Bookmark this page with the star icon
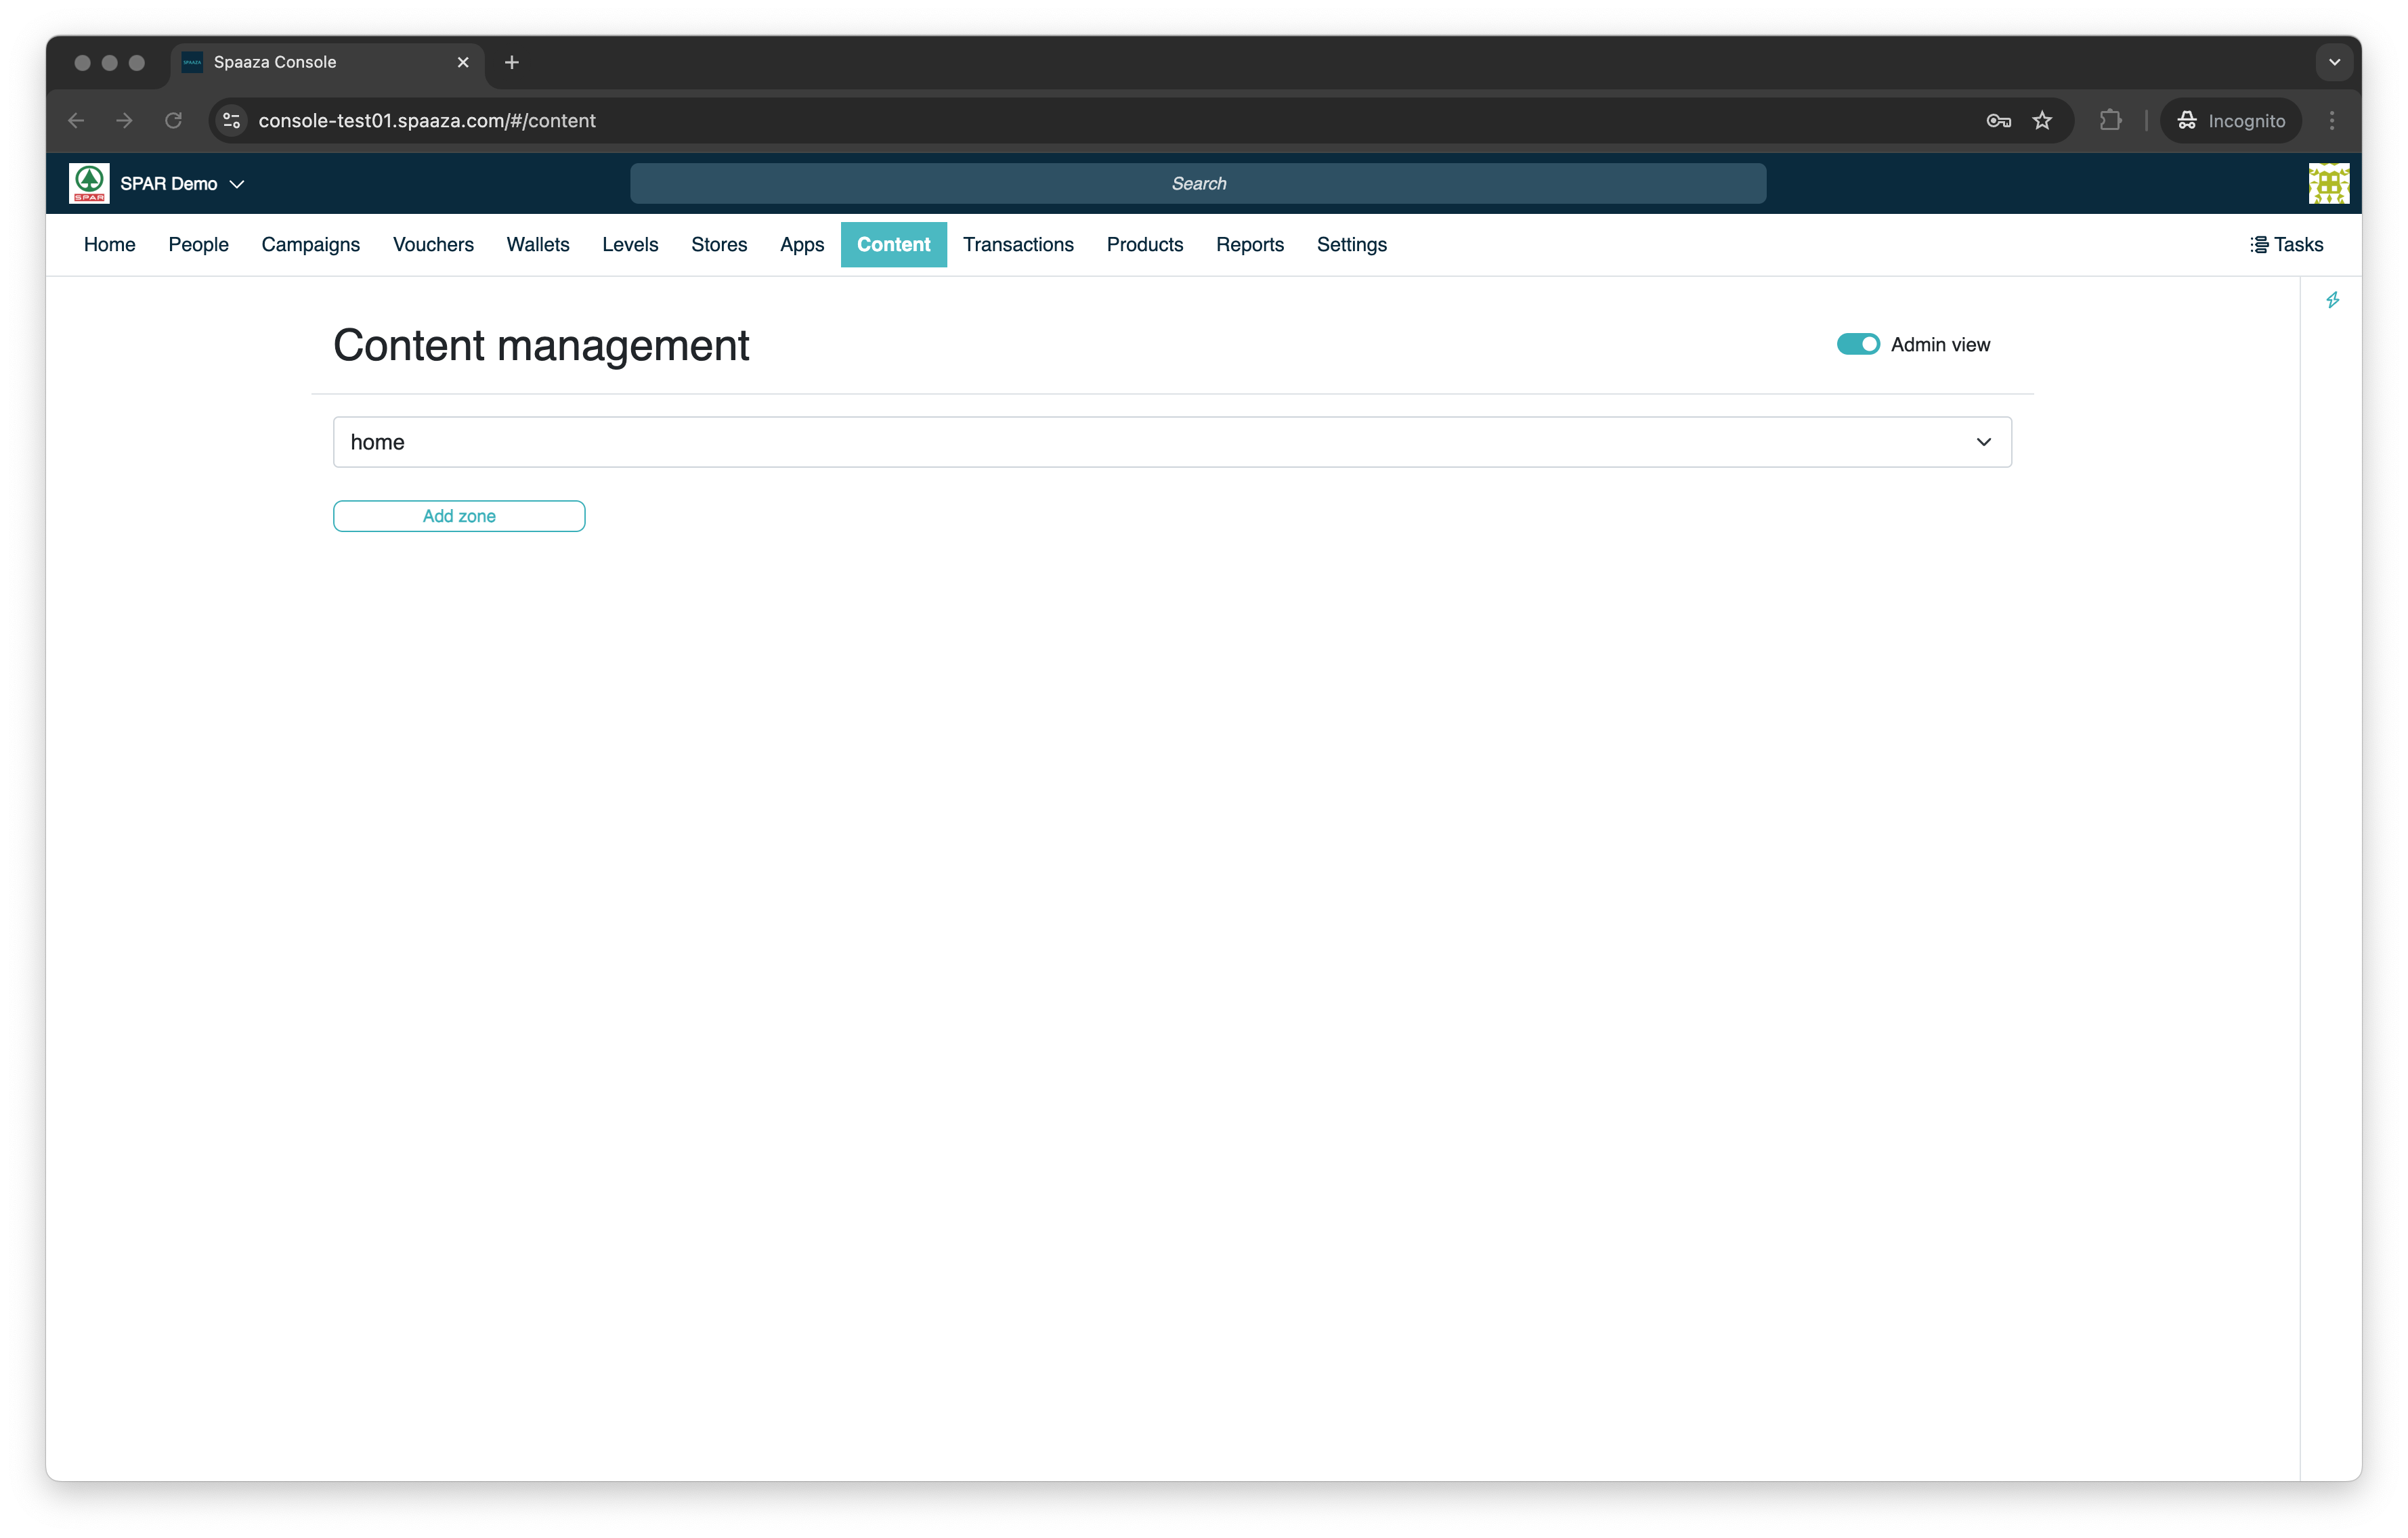 [2042, 121]
